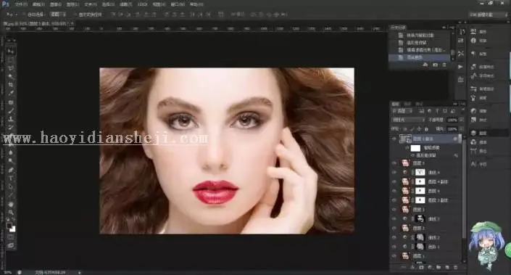Select the Horizontal Type tool
The height and width of the screenshot is (275, 511).
(x=10, y=178)
